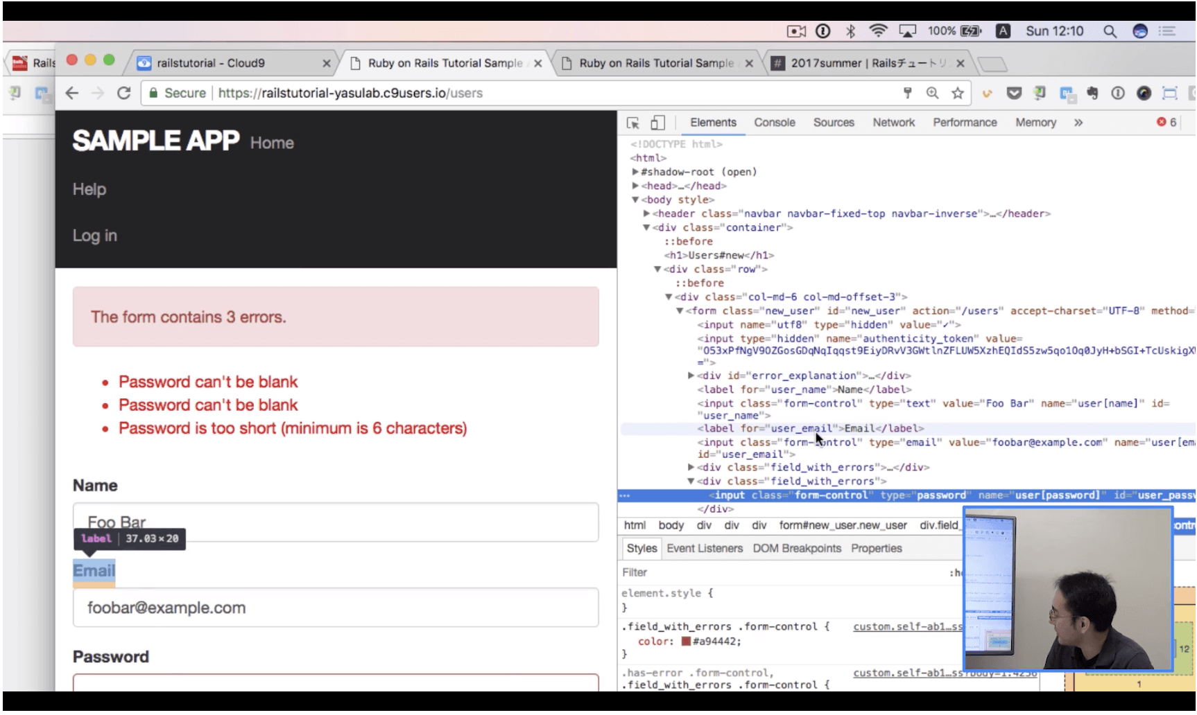Click the SAMPLE APP logo link
This screenshot has width=1197, height=715.
click(156, 141)
